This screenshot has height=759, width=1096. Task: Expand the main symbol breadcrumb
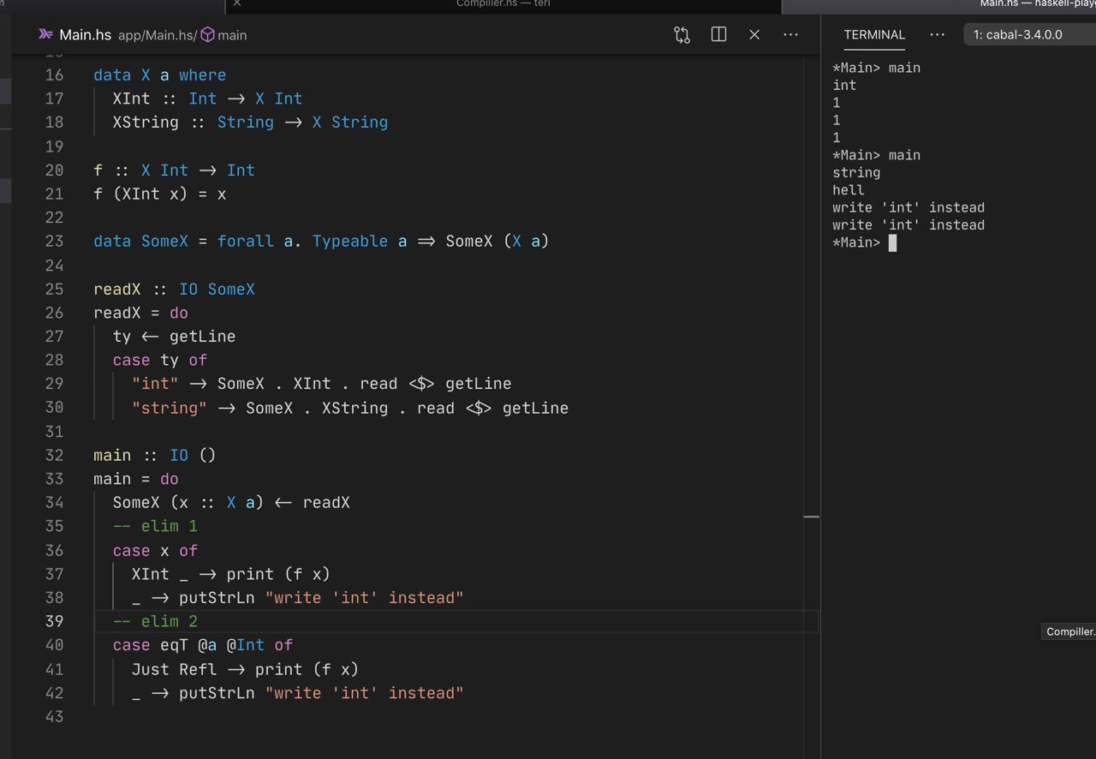click(232, 35)
